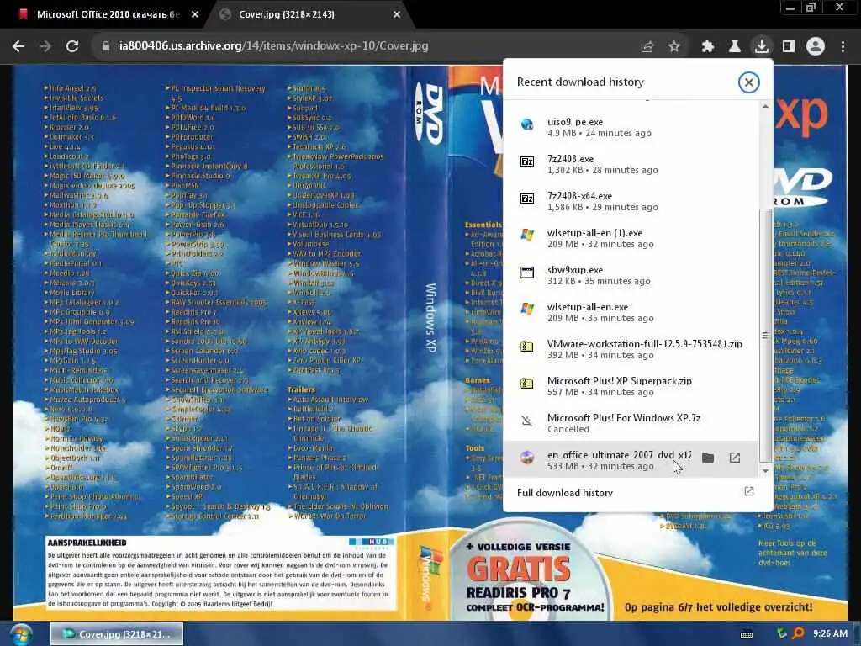Click the download list scrollbar down arrow

765,471
